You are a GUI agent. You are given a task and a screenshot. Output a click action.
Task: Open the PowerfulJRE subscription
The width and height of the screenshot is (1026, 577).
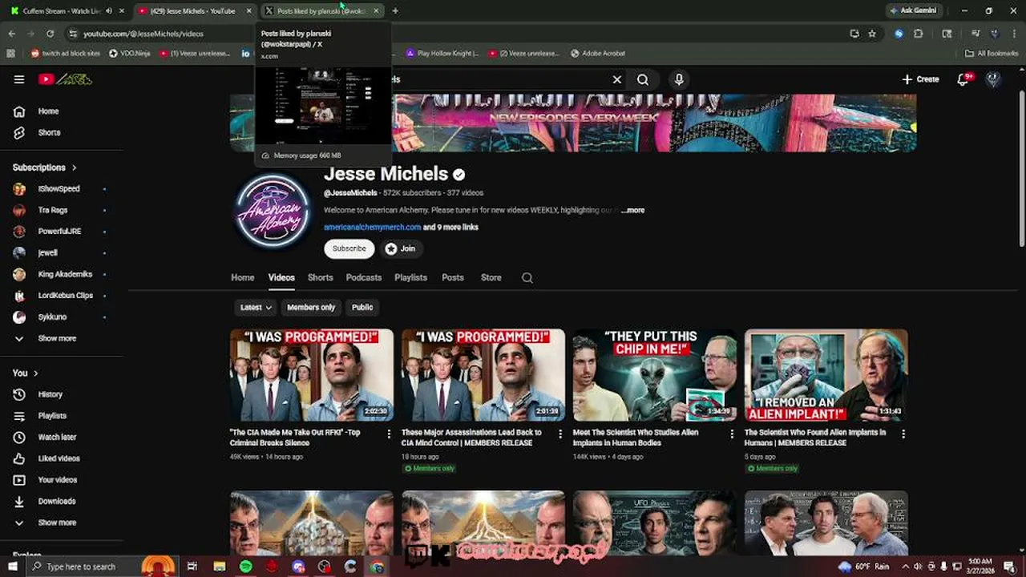pos(61,231)
